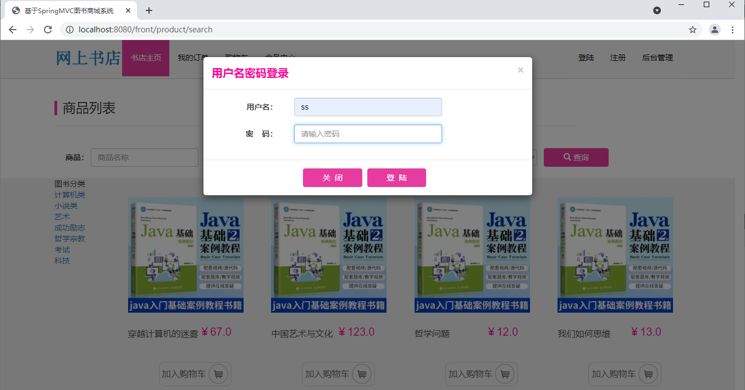Open a new browser tab
Screen dimensions: 745x390
(149, 10)
